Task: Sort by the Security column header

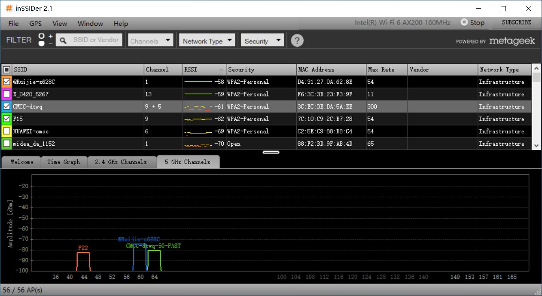Action: [x=261, y=70]
